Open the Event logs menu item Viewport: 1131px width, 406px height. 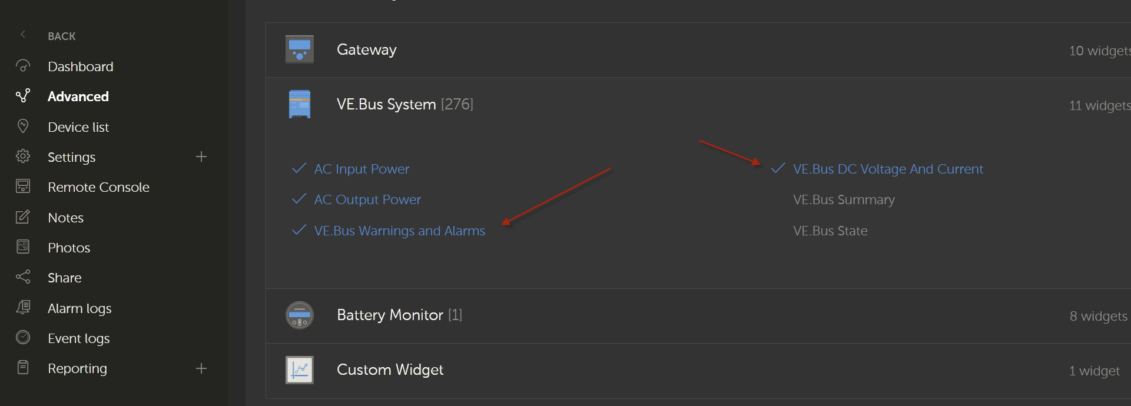click(x=79, y=338)
